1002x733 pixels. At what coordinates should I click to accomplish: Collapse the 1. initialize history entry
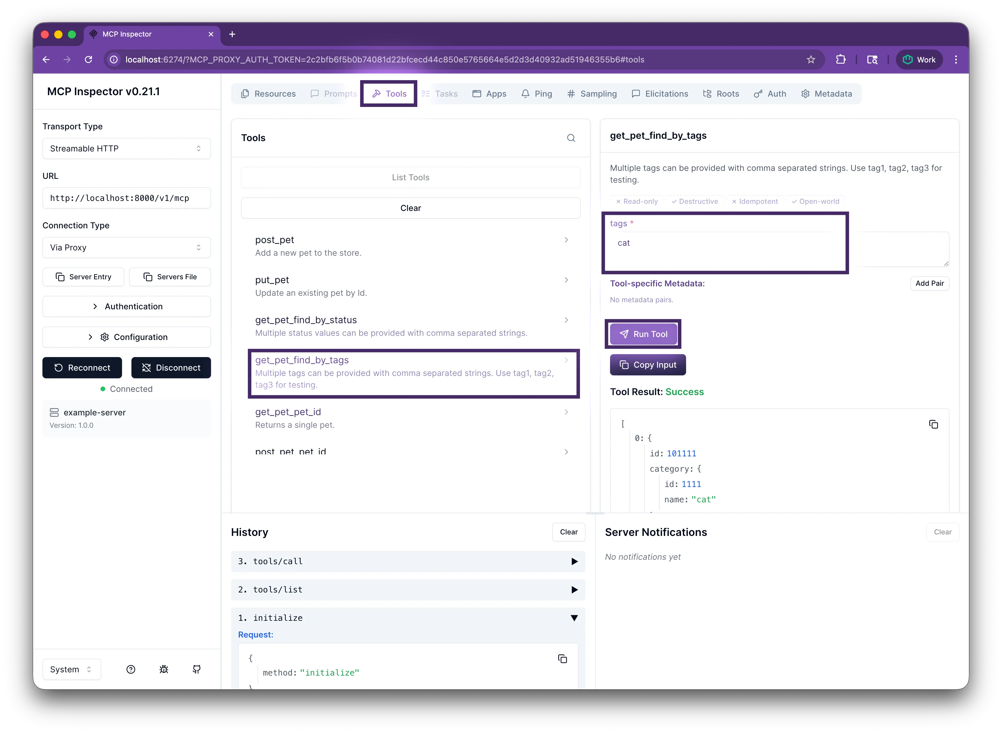pyautogui.click(x=408, y=618)
